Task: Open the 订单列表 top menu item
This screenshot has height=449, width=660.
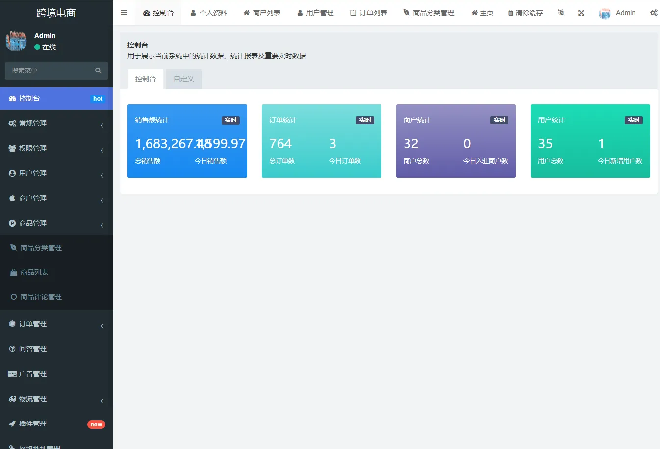Action: 369,13
